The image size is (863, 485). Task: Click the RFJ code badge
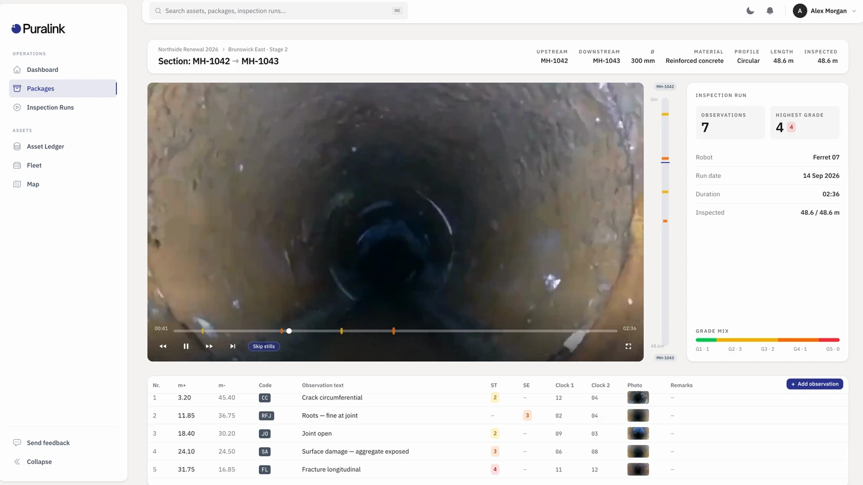(x=266, y=416)
